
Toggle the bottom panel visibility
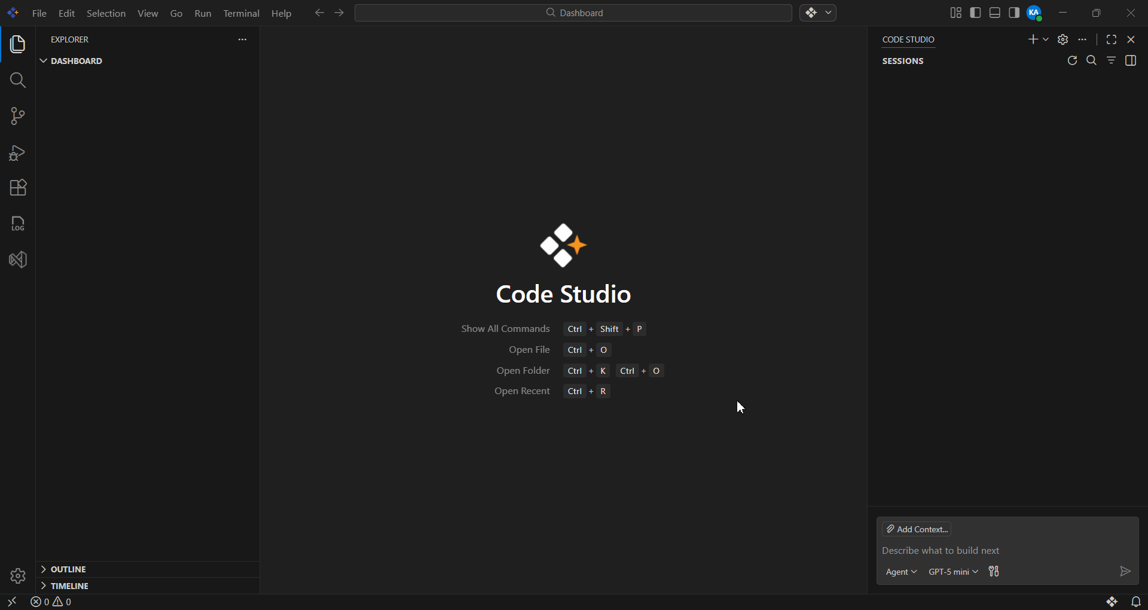tap(994, 13)
